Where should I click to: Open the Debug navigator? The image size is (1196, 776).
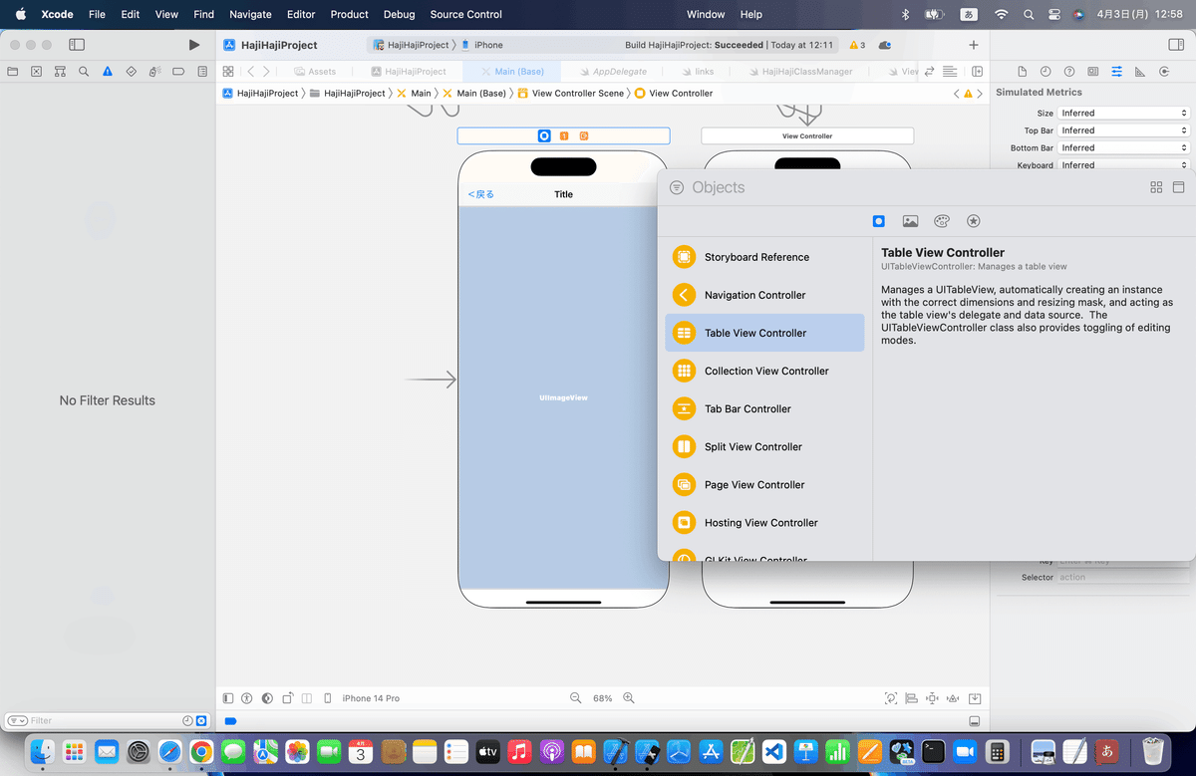point(154,72)
